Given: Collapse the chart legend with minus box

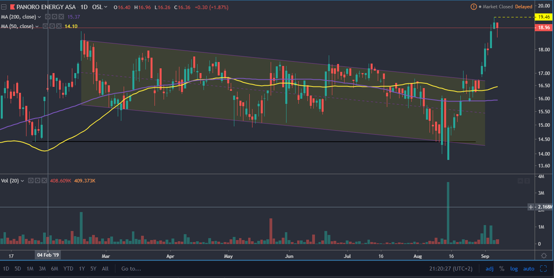Looking at the screenshot, I should coord(4,7).
